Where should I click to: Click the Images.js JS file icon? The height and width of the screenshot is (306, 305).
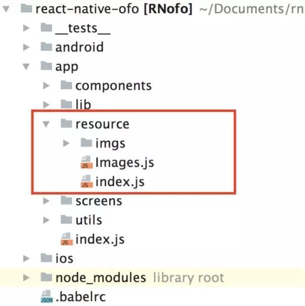click(x=87, y=162)
